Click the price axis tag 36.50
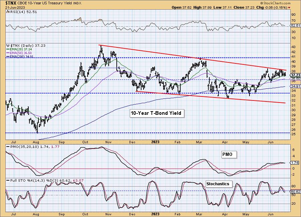301x217 pixels. coord(295,78)
